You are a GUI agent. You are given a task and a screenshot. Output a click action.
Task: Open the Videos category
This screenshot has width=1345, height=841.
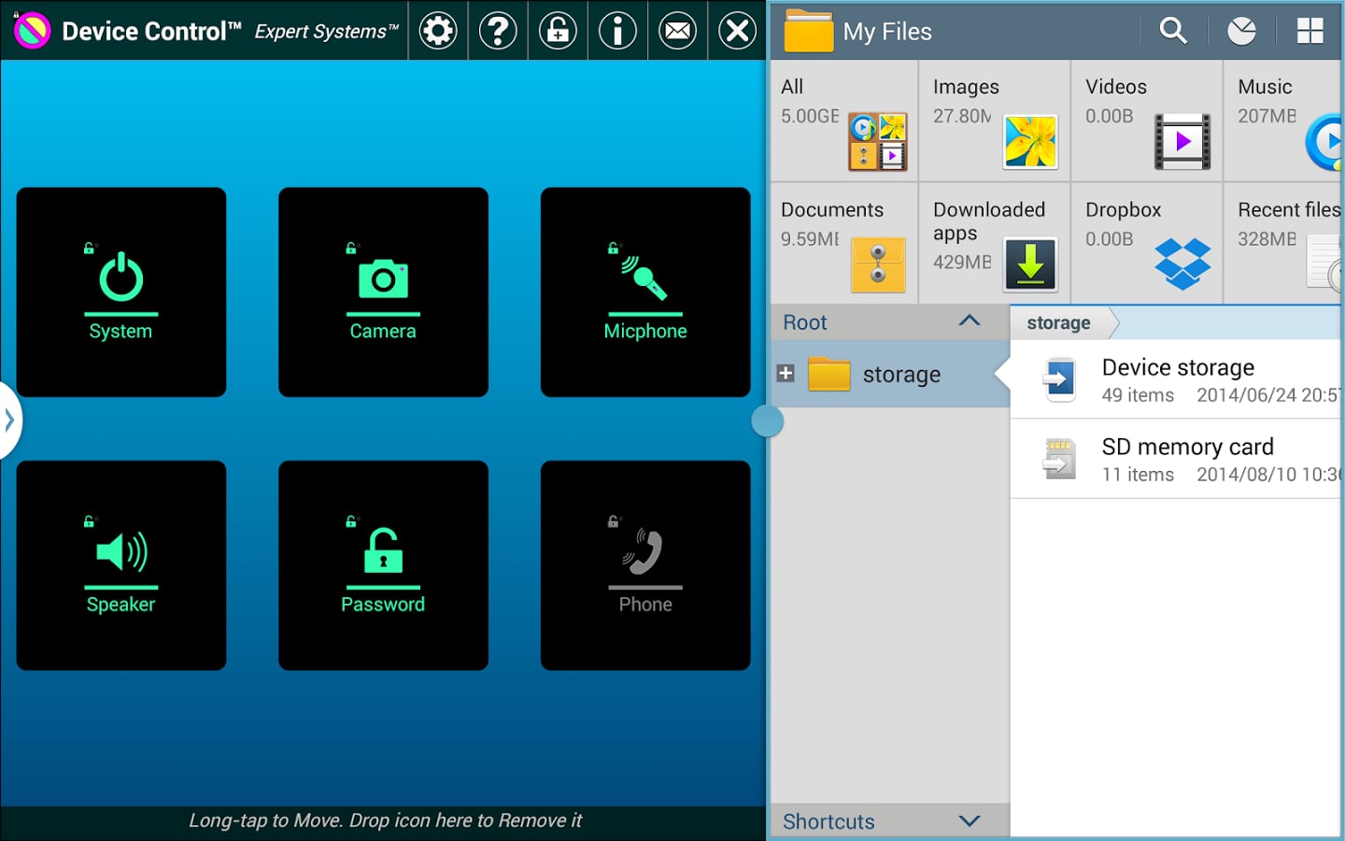coord(1148,121)
